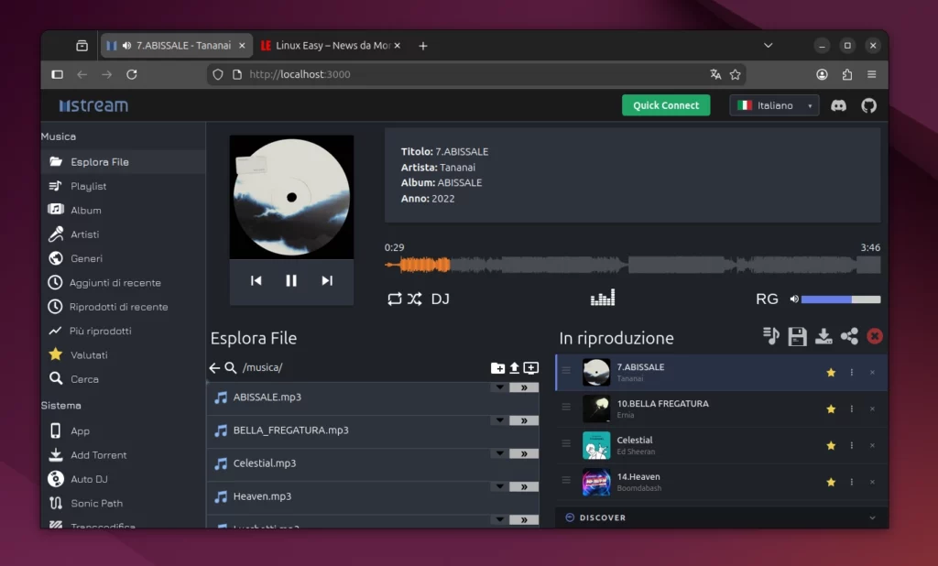Click the album cover vinyl artwork
The width and height of the screenshot is (938, 566).
click(x=292, y=197)
